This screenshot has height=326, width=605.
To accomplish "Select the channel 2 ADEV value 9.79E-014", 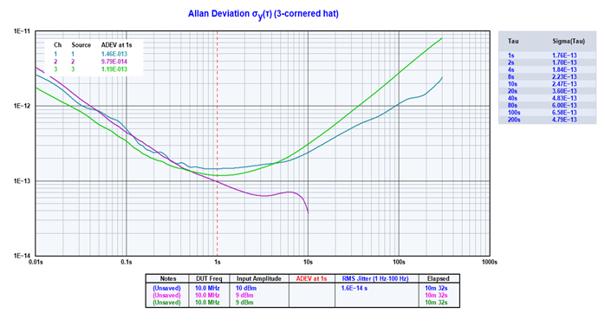I will pos(114,62).
